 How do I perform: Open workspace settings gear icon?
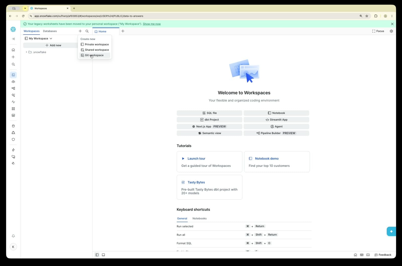click(x=391, y=31)
